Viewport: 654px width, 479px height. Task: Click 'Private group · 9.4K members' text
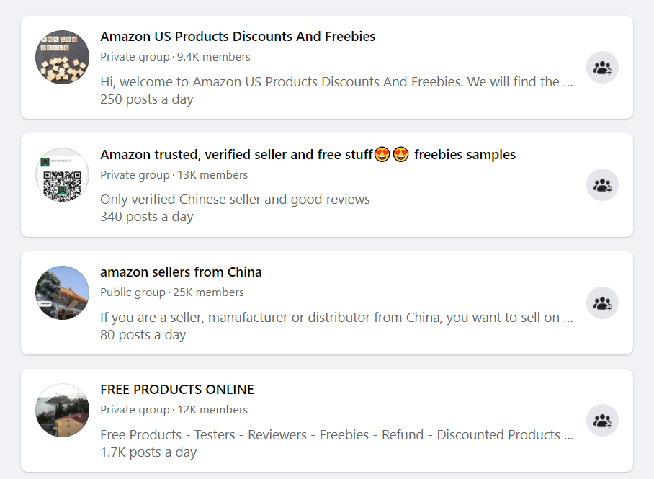tap(175, 57)
